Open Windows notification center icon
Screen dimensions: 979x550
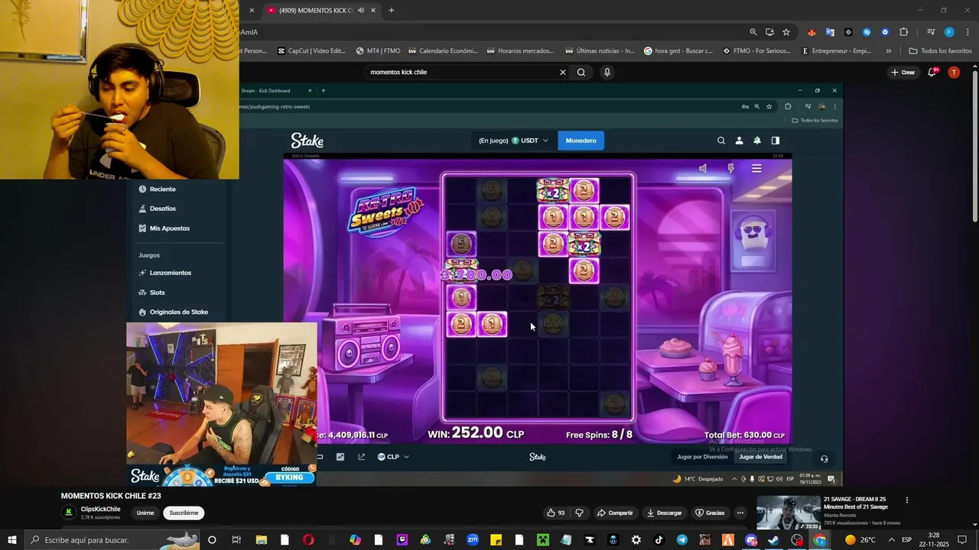962,540
